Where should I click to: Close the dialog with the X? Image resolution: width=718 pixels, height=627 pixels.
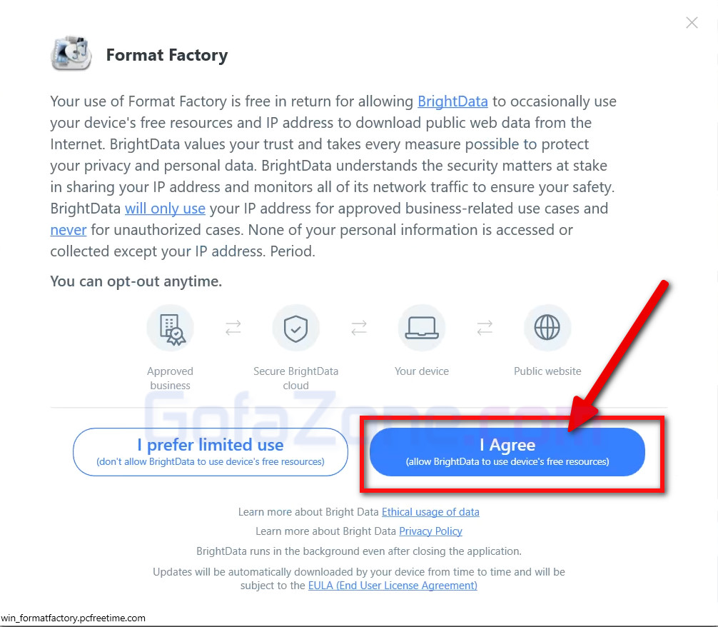pos(692,22)
